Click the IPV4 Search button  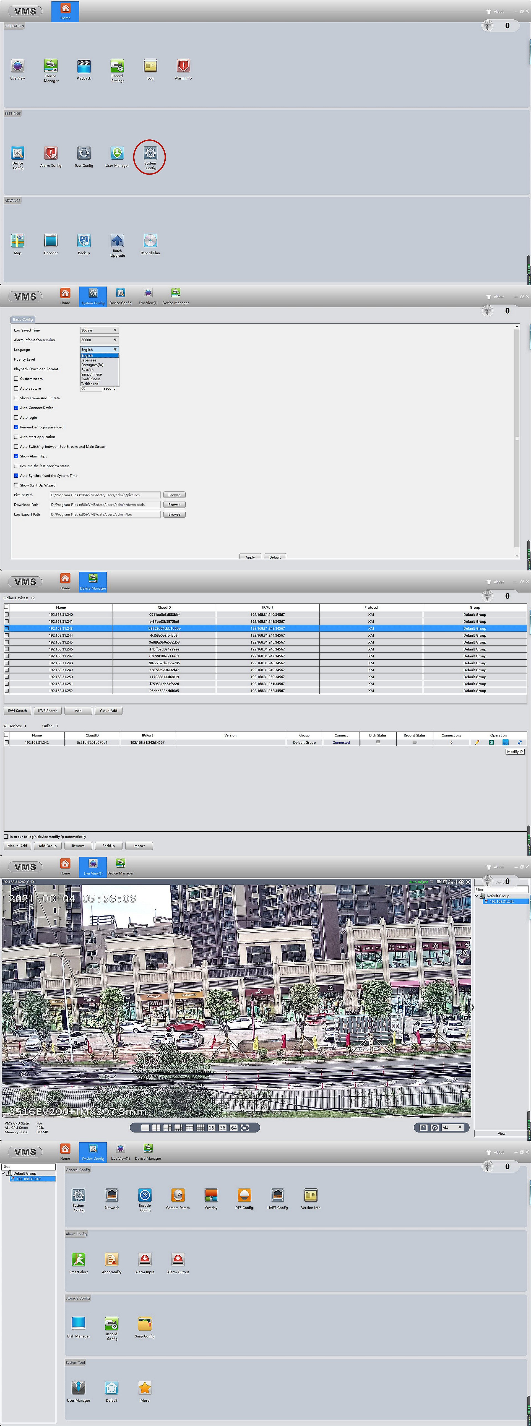pos(17,711)
